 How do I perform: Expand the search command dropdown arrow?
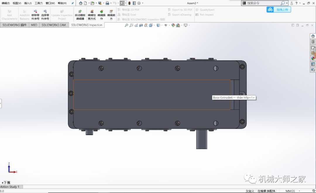tap(287, 3)
